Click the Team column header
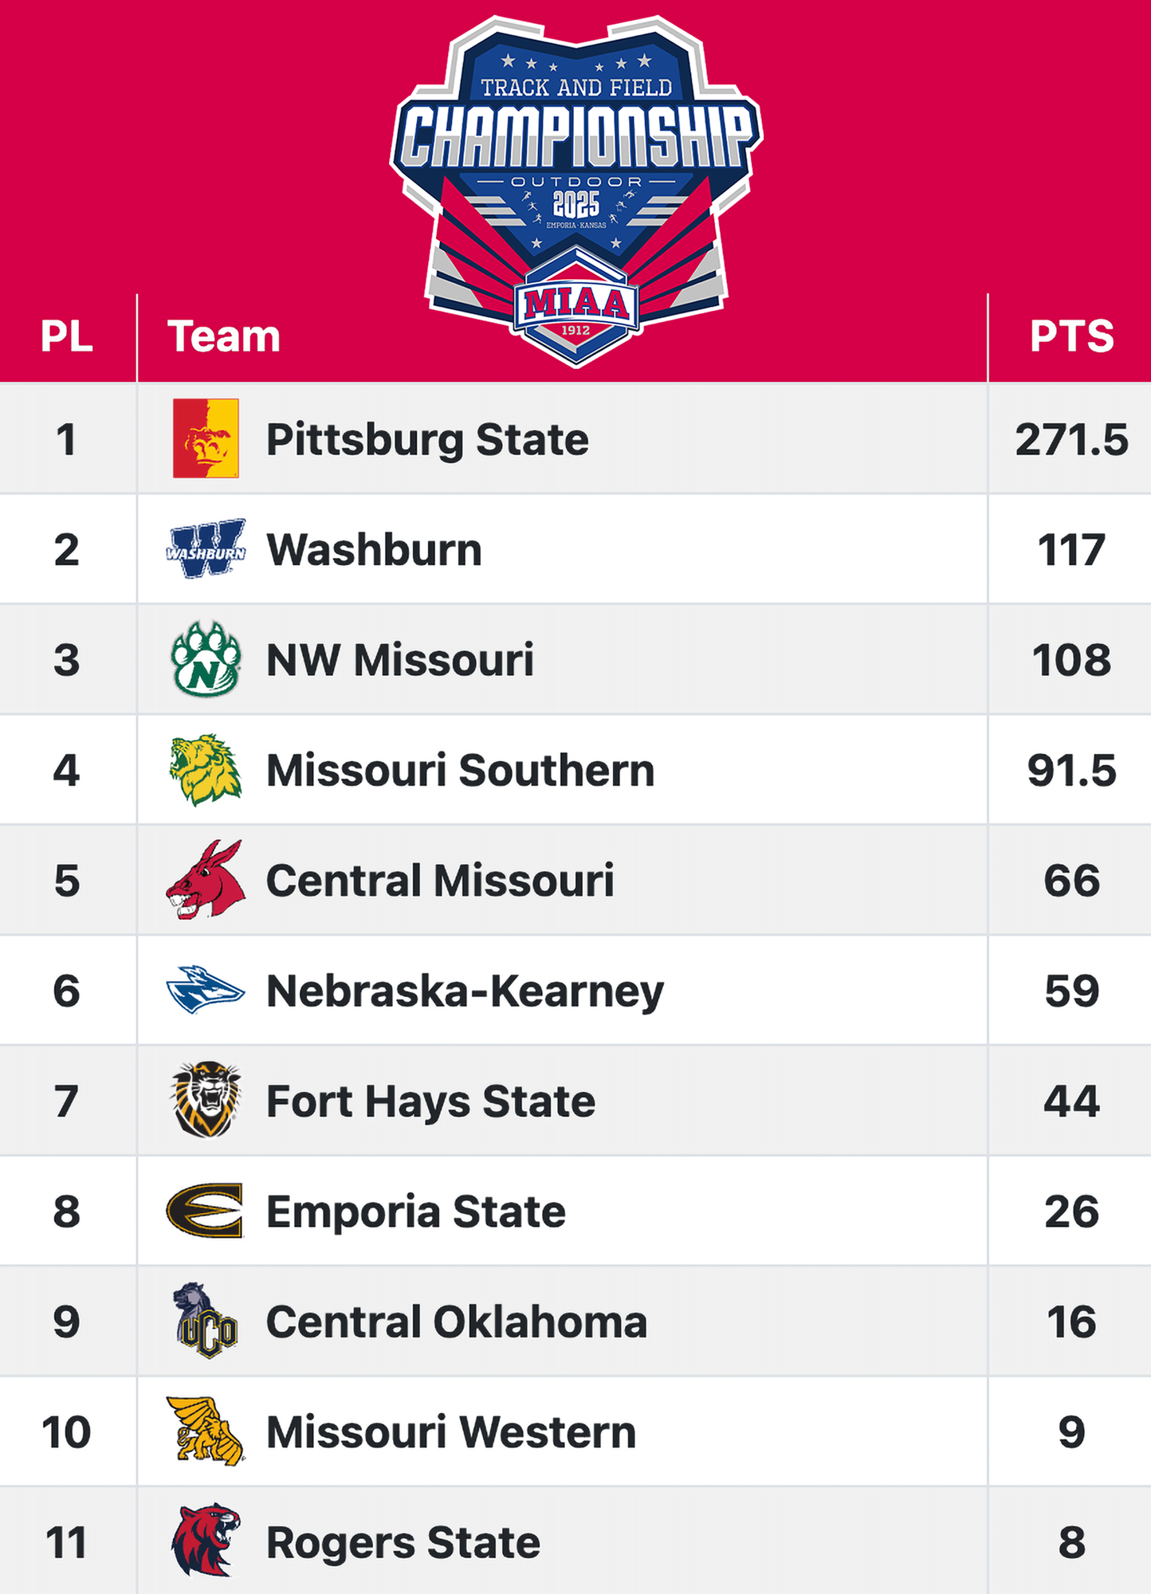The width and height of the screenshot is (1151, 1594). (x=224, y=336)
